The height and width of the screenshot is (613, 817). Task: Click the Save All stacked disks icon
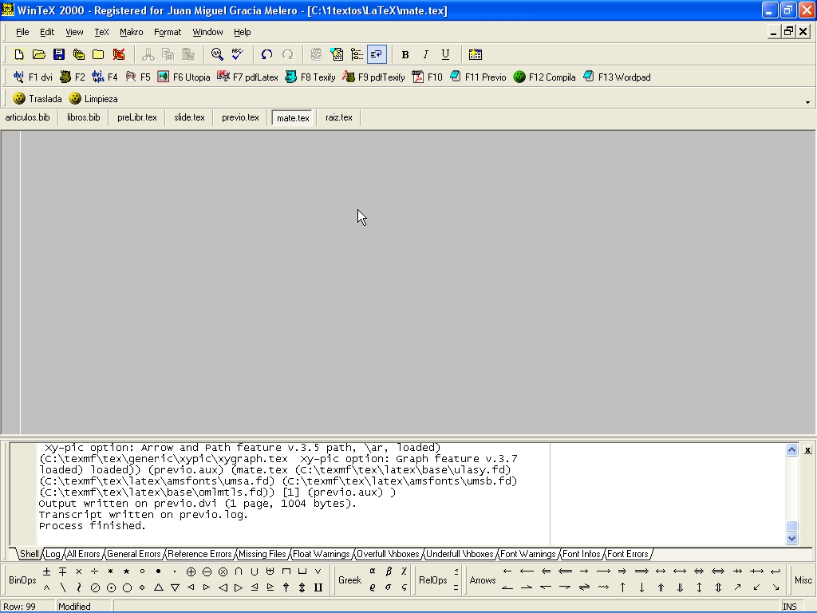tap(79, 54)
